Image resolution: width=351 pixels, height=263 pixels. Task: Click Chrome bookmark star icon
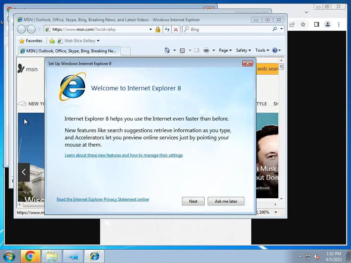pos(303,24)
